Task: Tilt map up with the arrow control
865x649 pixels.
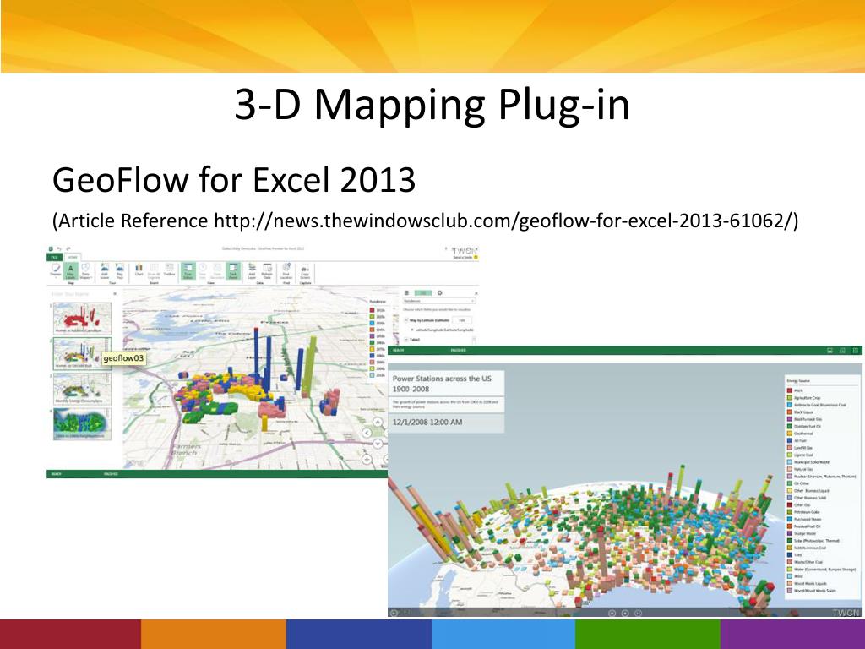Action: click(378, 423)
